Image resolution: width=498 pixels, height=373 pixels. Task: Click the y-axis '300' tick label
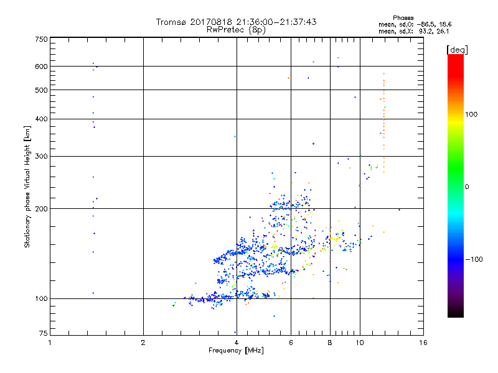click(x=41, y=156)
